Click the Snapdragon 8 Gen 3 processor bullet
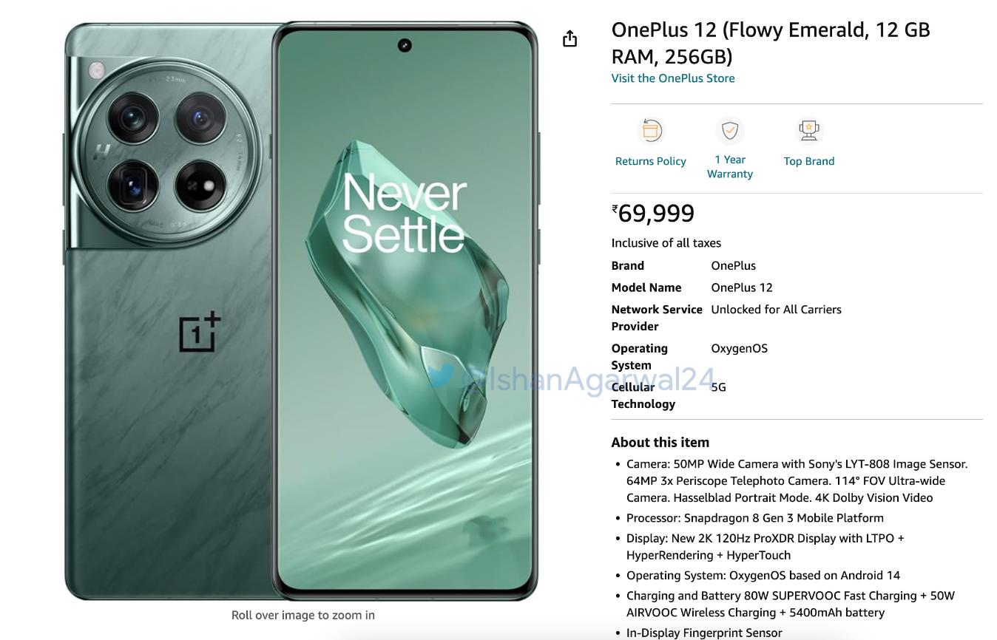The width and height of the screenshot is (997, 640). (x=755, y=518)
